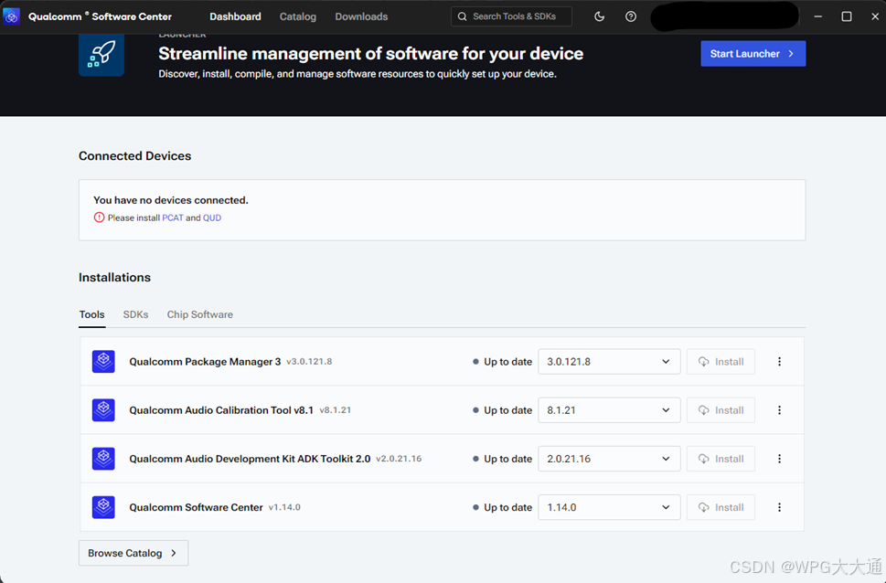Click the Qualcomm Software Center row name

coord(196,507)
